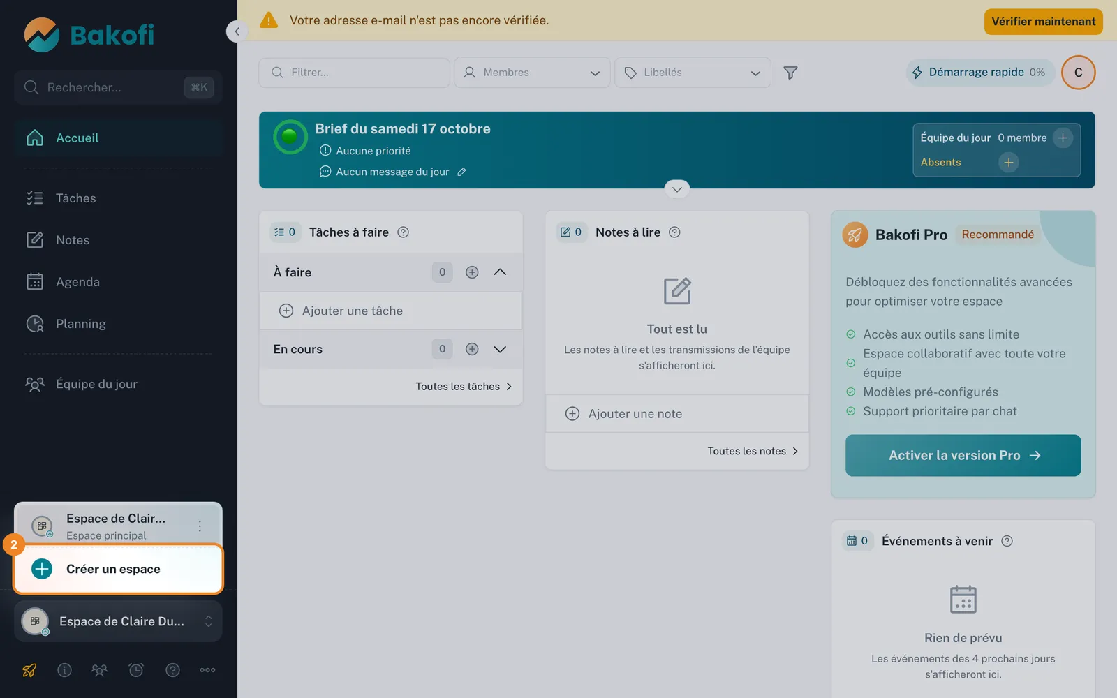The image size is (1117, 698).
Task: Add task to En cours section
Action: click(472, 349)
